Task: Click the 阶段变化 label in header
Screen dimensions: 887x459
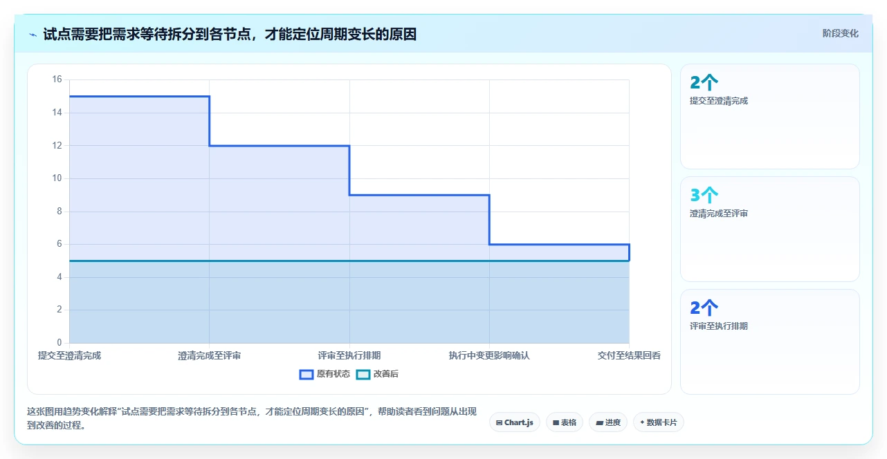Action: pyautogui.click(x=841, y=33)
